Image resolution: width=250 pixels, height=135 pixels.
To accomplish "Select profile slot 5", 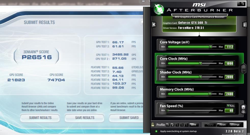I will 186,125.
